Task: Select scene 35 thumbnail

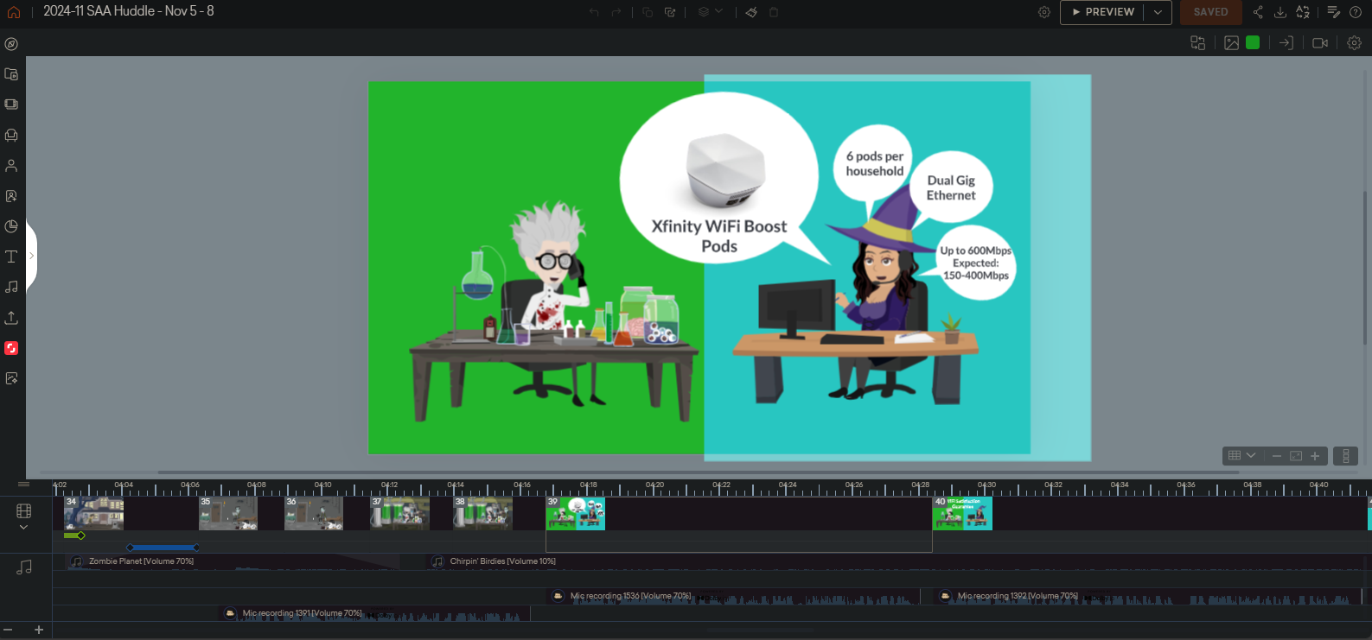Action: (x=228, y=513)
